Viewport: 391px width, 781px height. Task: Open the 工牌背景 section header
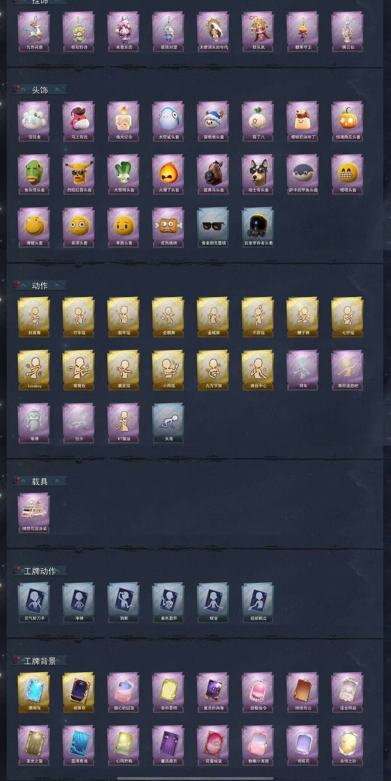tap(40, 661)
